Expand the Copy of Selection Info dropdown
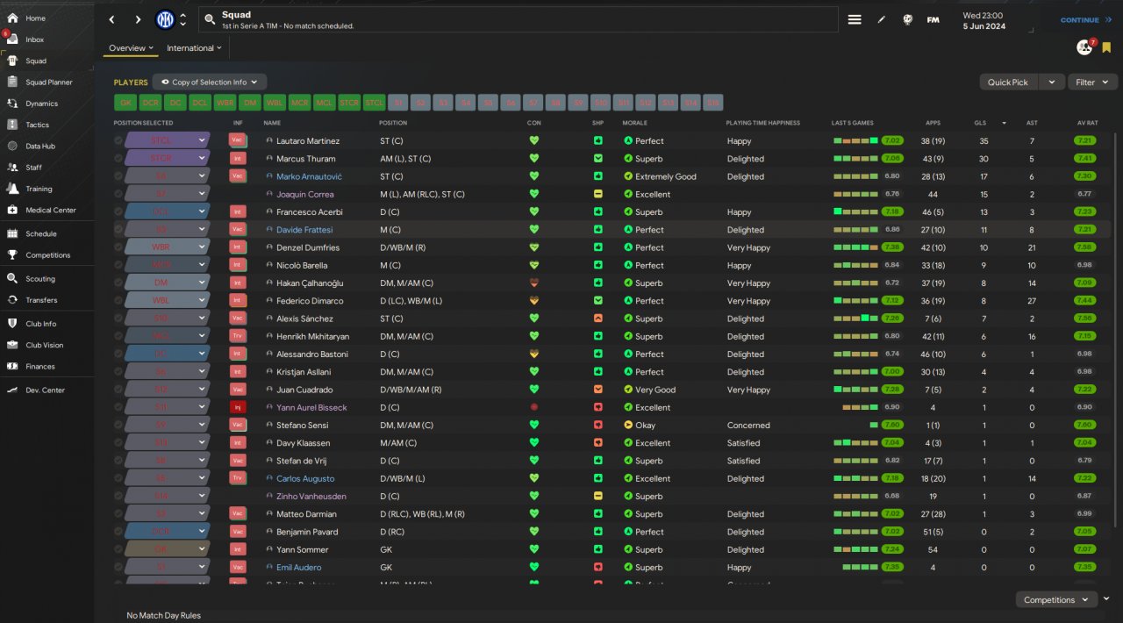 pyautogui.click(x=210, y=82)
